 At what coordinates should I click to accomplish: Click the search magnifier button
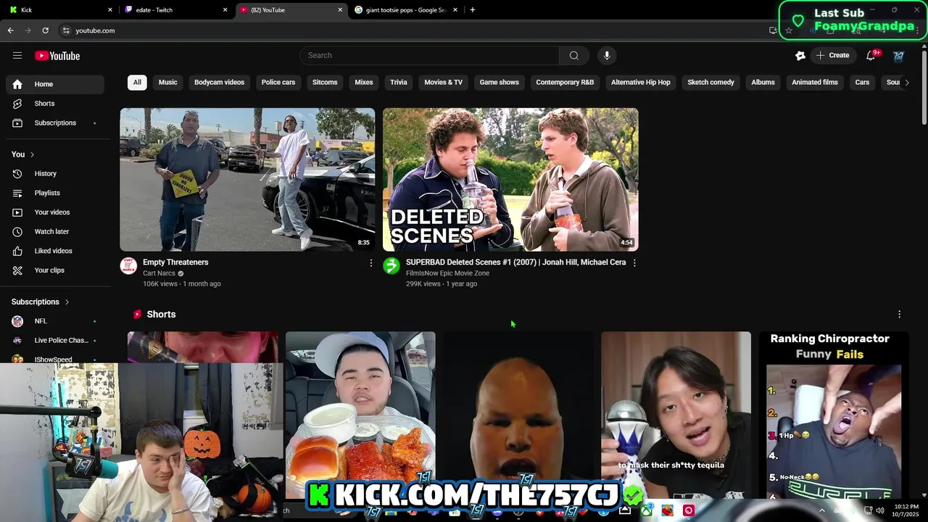tap(573, 56)
